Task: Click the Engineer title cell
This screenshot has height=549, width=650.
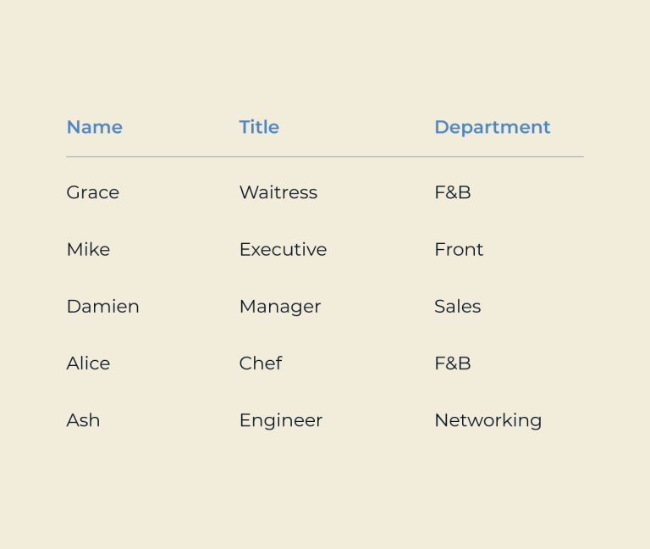Action: (281, 421)
